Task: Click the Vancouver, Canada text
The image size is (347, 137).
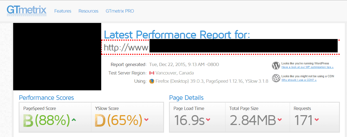Action: click(x=174, y=73)
